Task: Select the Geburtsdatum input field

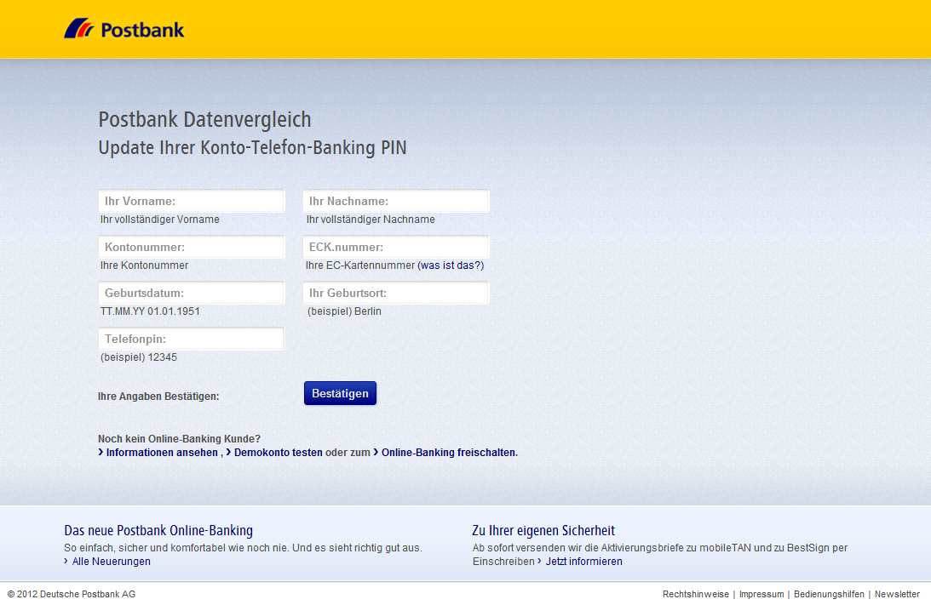Action: tap(192, 293)
